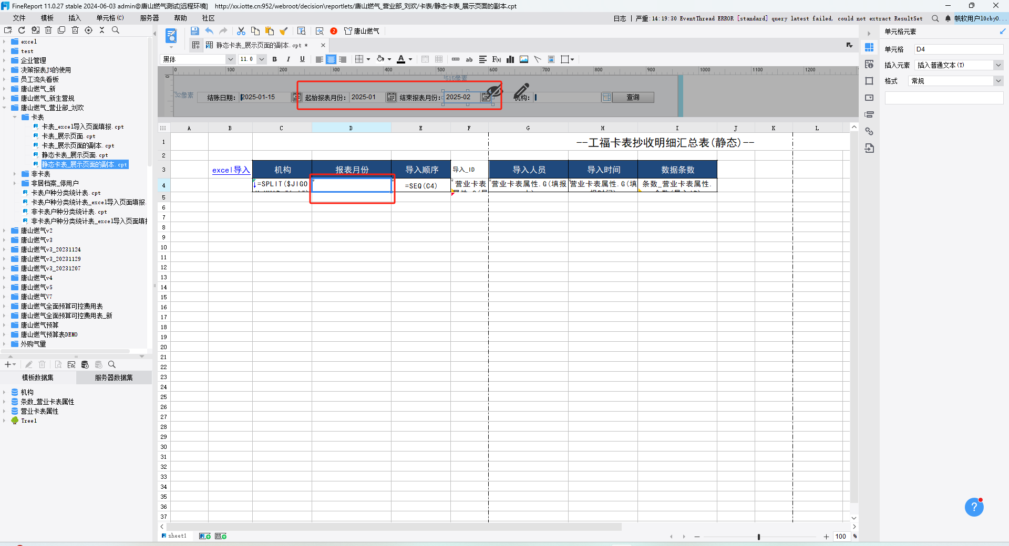Click the 查询 button in parameter panel
This screenshot has height=546, width=1009.
[633, 97]
